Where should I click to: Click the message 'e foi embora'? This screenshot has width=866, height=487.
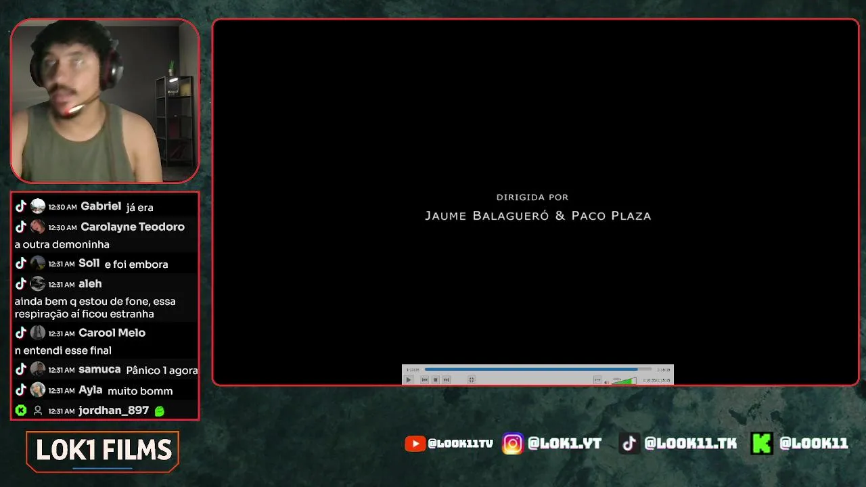tap(136, 264)
